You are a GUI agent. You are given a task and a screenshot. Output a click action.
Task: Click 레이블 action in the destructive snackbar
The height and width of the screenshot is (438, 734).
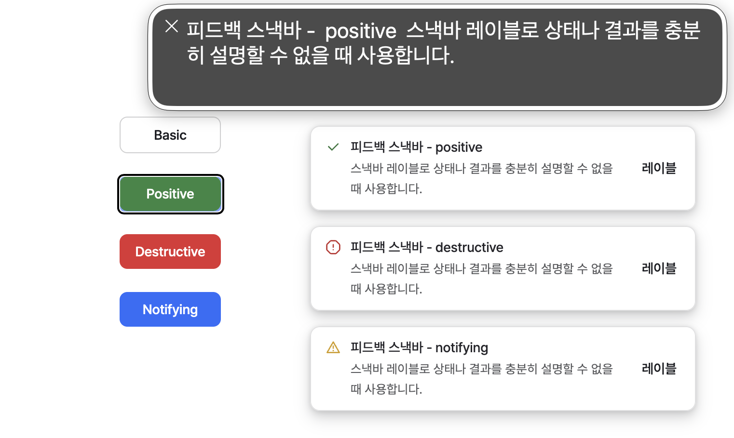[659, 268]
